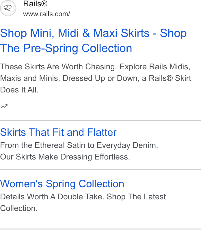Click the www.rails.com/ URL text

(46, 14)
